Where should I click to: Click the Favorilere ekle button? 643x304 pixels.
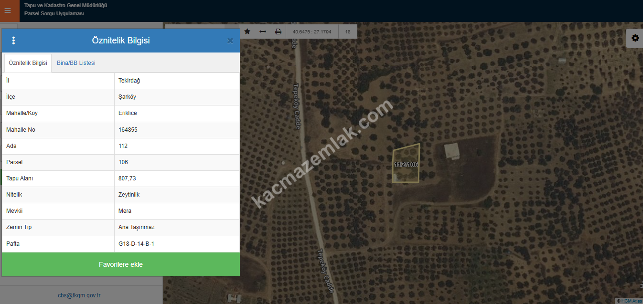click(x=120, y=264)
